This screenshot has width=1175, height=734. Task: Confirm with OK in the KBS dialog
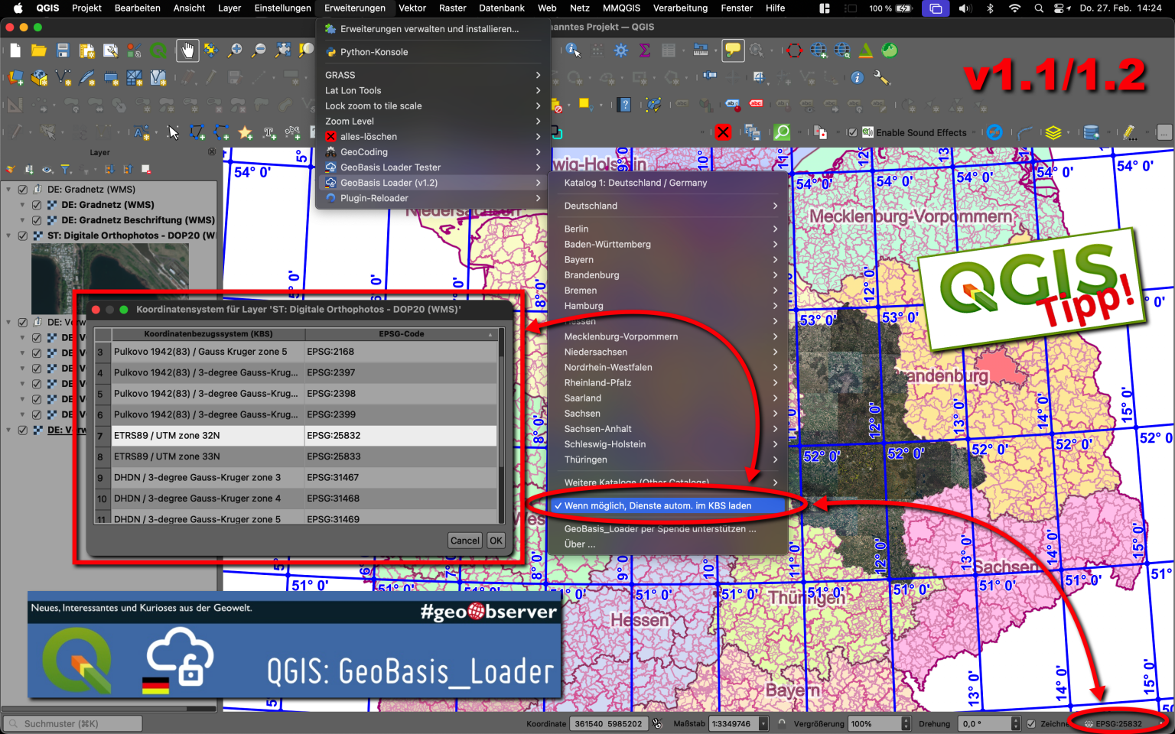[495, 540]
